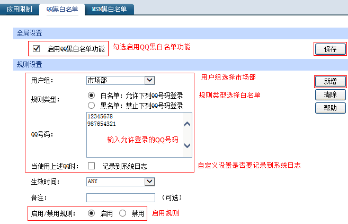
Task: Switch to the 应用限制 tab
Action: click(20, 9)
